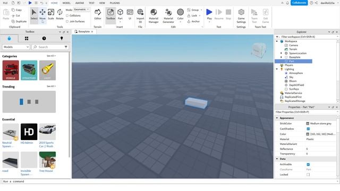Open the Terrain Editor
Image resolution: width=340 pixels, height=191 pixels.
[x=98, y=14]
